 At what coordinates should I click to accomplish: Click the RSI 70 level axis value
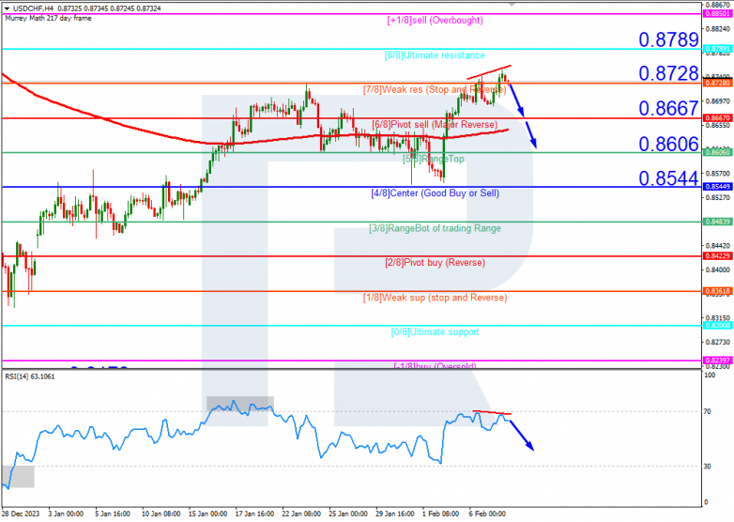pyautogui.click(x=708, y=411)
